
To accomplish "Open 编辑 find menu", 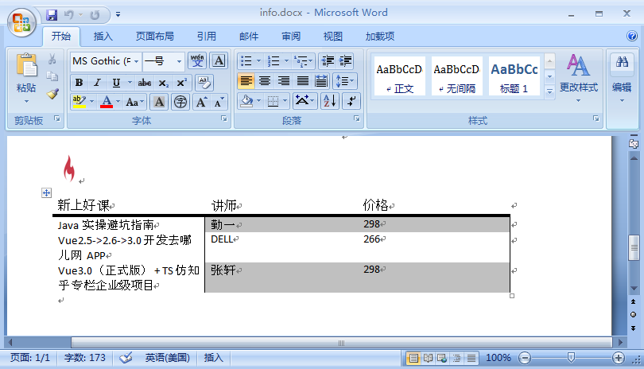I will coord(622,77).
